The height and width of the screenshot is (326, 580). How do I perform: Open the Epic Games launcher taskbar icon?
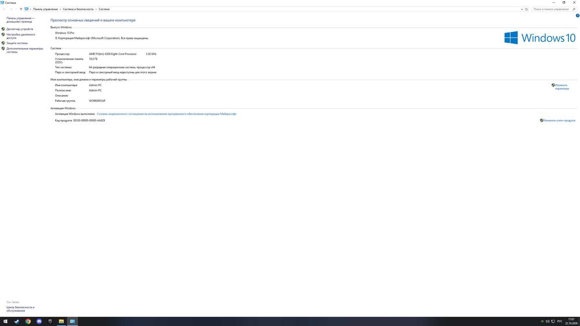coord(50,321)
